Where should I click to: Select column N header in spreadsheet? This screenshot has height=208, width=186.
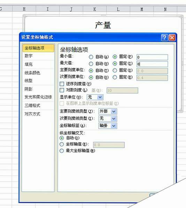(x=165, y=9)
